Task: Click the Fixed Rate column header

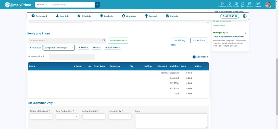Action: click(99, 66)
